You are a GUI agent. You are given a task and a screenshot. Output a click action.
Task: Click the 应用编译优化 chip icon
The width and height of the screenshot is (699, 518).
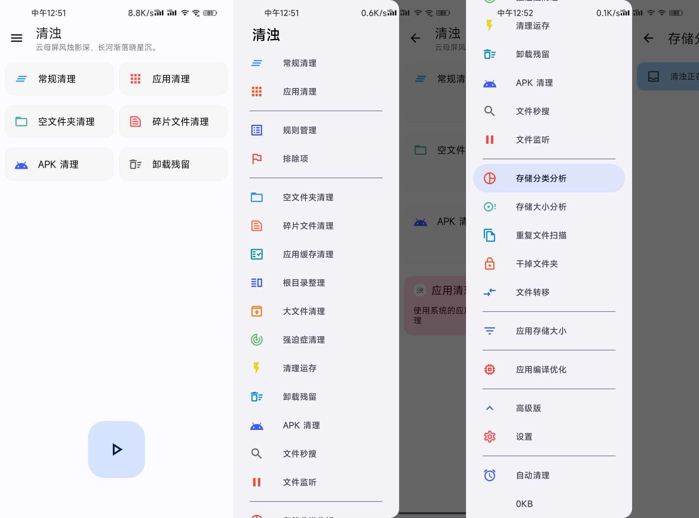tap(490, 370)
